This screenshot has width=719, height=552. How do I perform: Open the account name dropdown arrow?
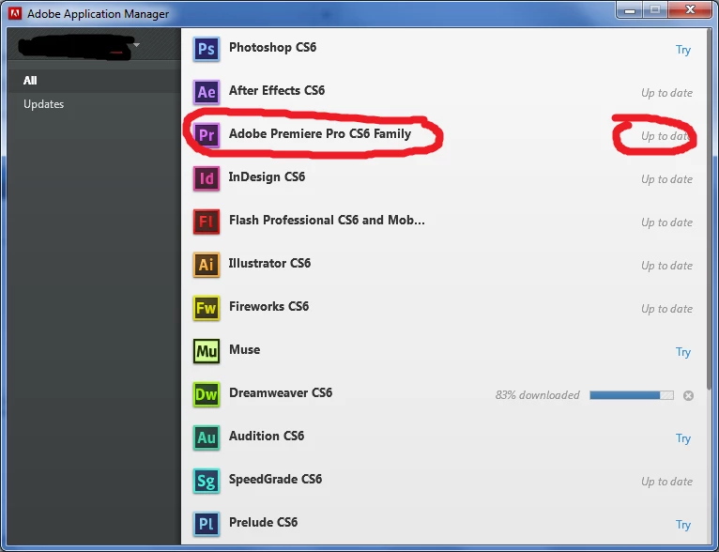(x=136, y=45)
